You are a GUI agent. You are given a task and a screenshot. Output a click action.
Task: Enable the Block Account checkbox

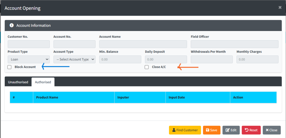pyautogui.click(x=9, y=67)
